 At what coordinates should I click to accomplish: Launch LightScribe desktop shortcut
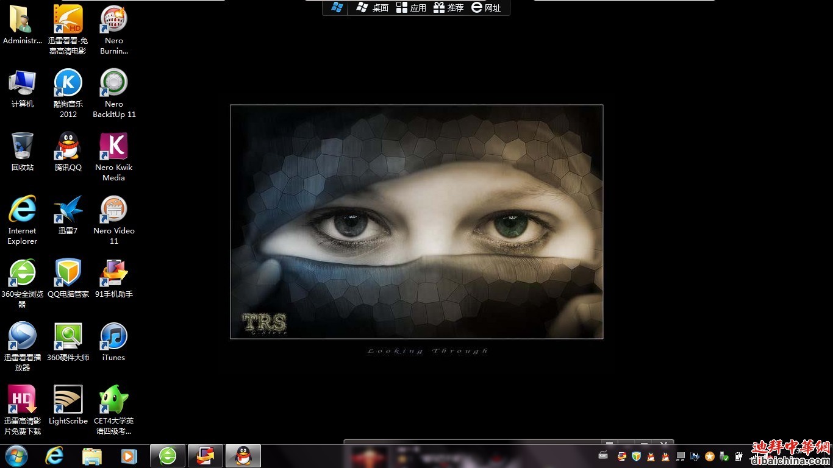68,405
